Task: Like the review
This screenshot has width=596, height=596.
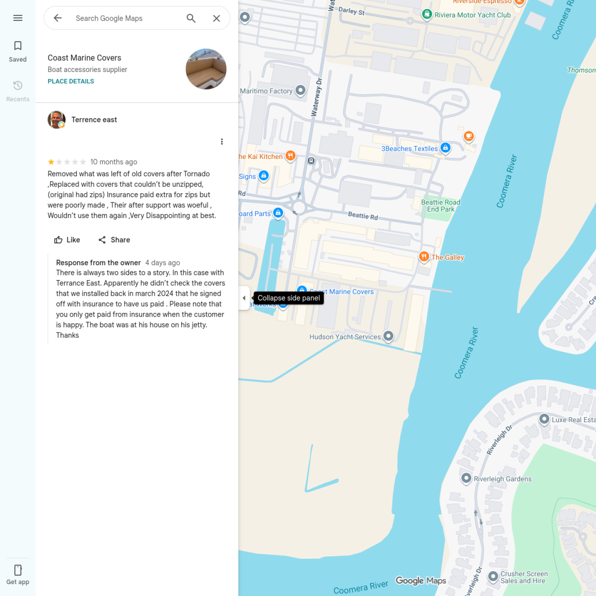Action: 67,240
